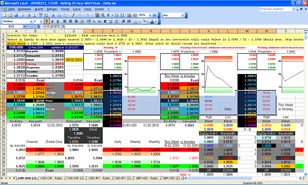Increase indent in the formatting toolbar
Screen dimensions: 308x185
(x=129, y=21)
